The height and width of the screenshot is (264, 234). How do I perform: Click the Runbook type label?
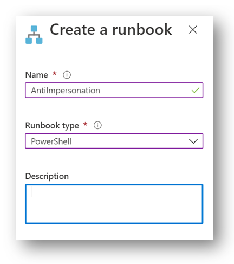pos(52,126)
